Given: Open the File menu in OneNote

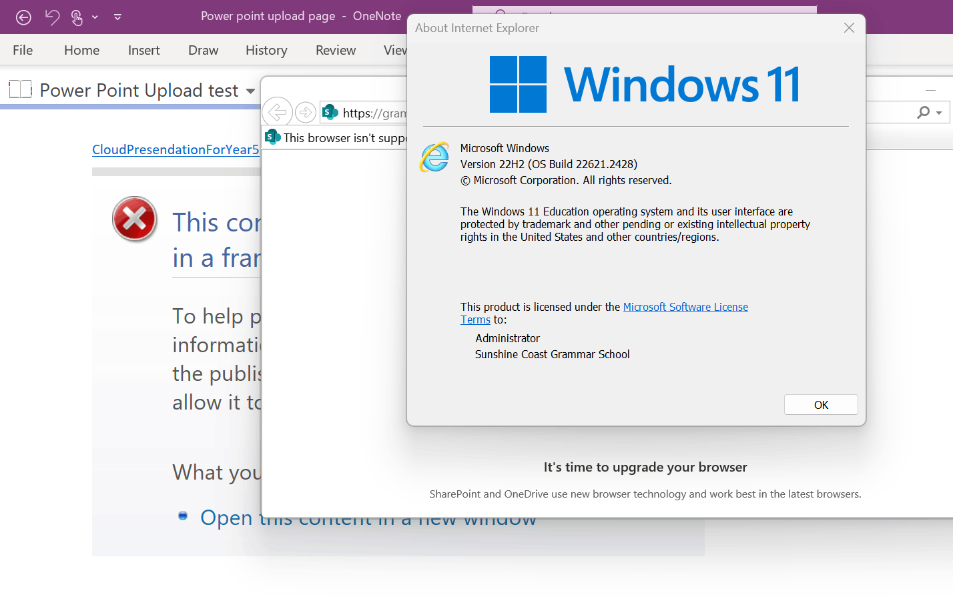Looking at the screenshot, I should coord(23,50).
